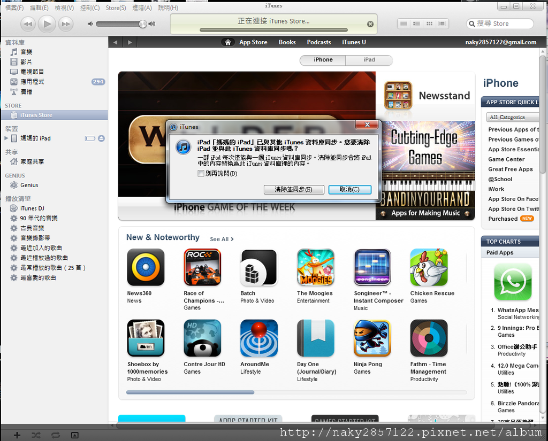Open the Songineer app icon
The image size is (548, 441).
372,267
